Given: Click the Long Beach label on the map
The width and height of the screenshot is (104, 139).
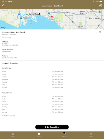Looking at the screenshot, I should coord(35,14).
